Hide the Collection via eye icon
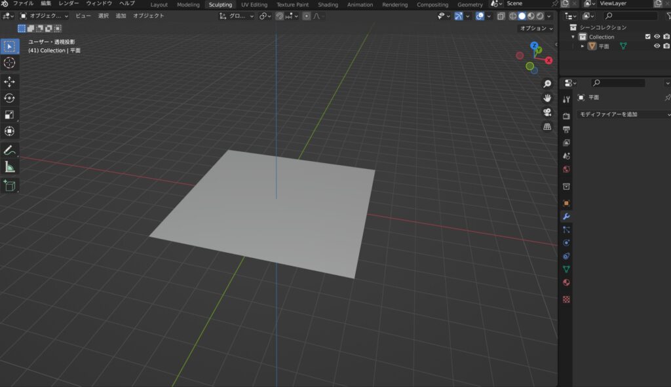671x387 pixels. point(657,37)
